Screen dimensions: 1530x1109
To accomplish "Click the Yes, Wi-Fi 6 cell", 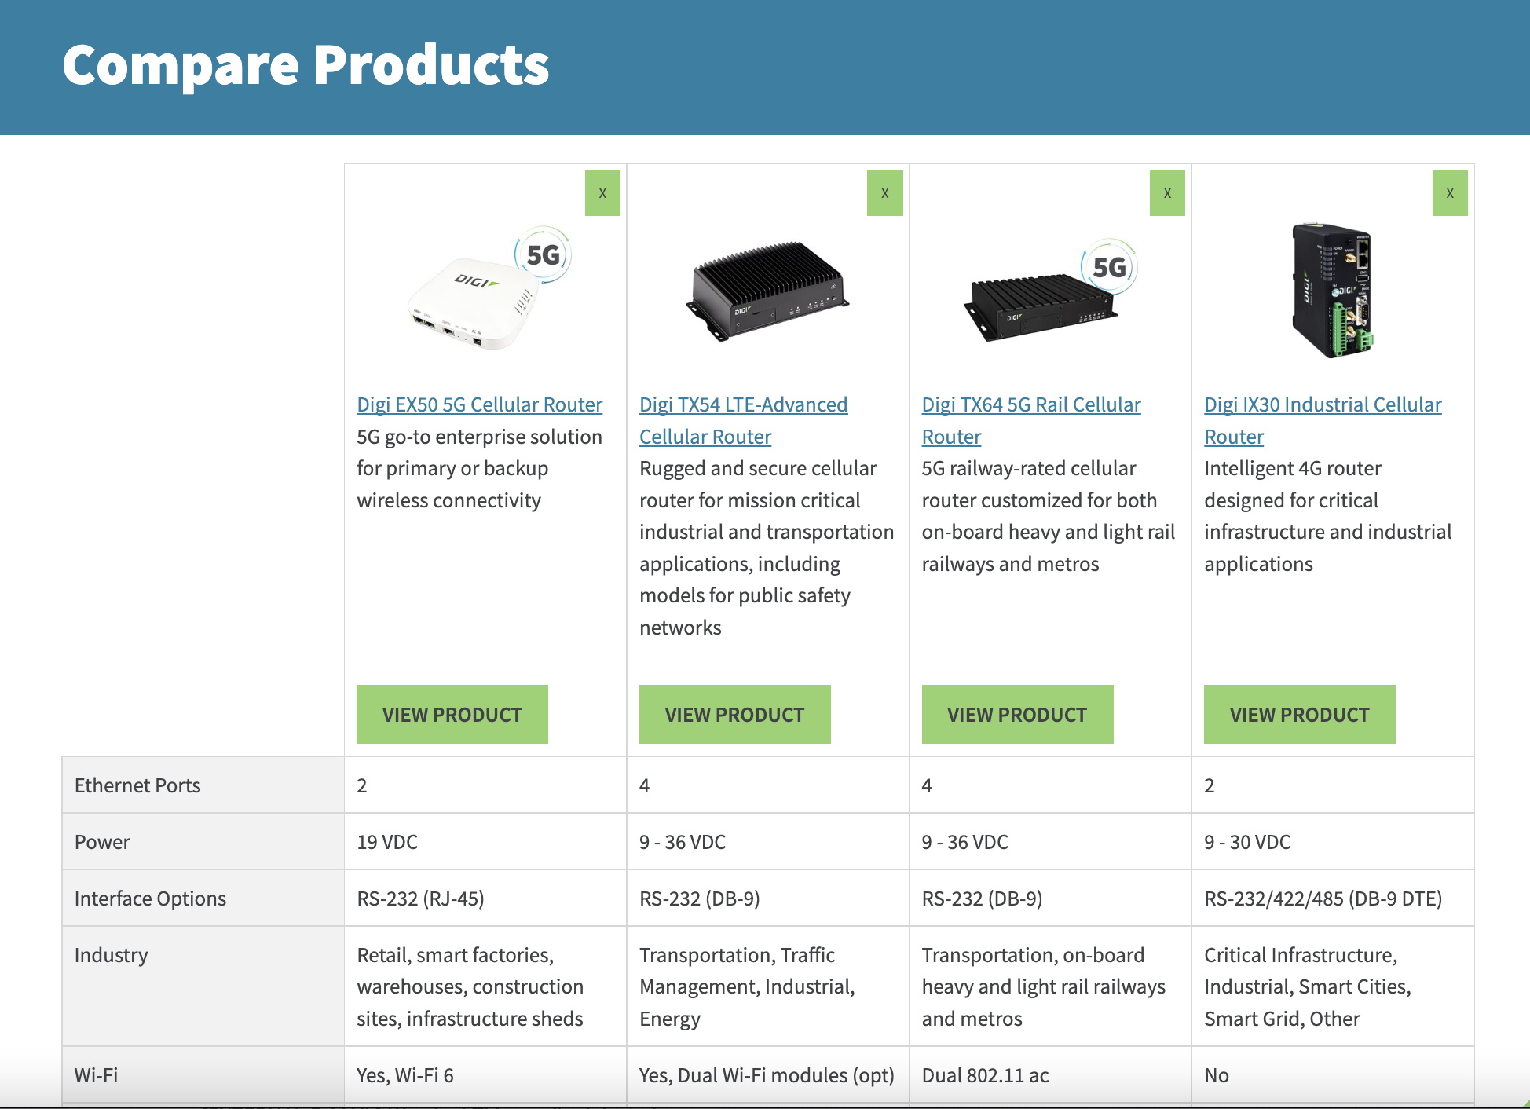I will pos(485,1075).
